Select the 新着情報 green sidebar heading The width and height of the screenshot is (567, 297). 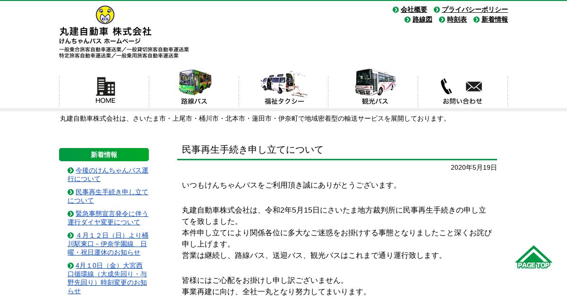coord(104,155)
